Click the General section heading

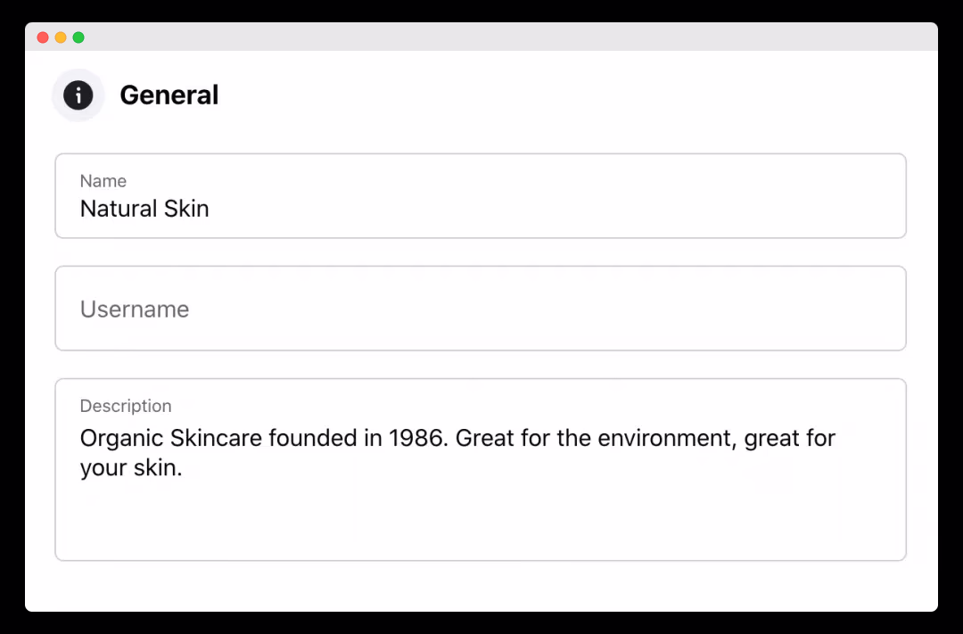[x=169, y=95]
